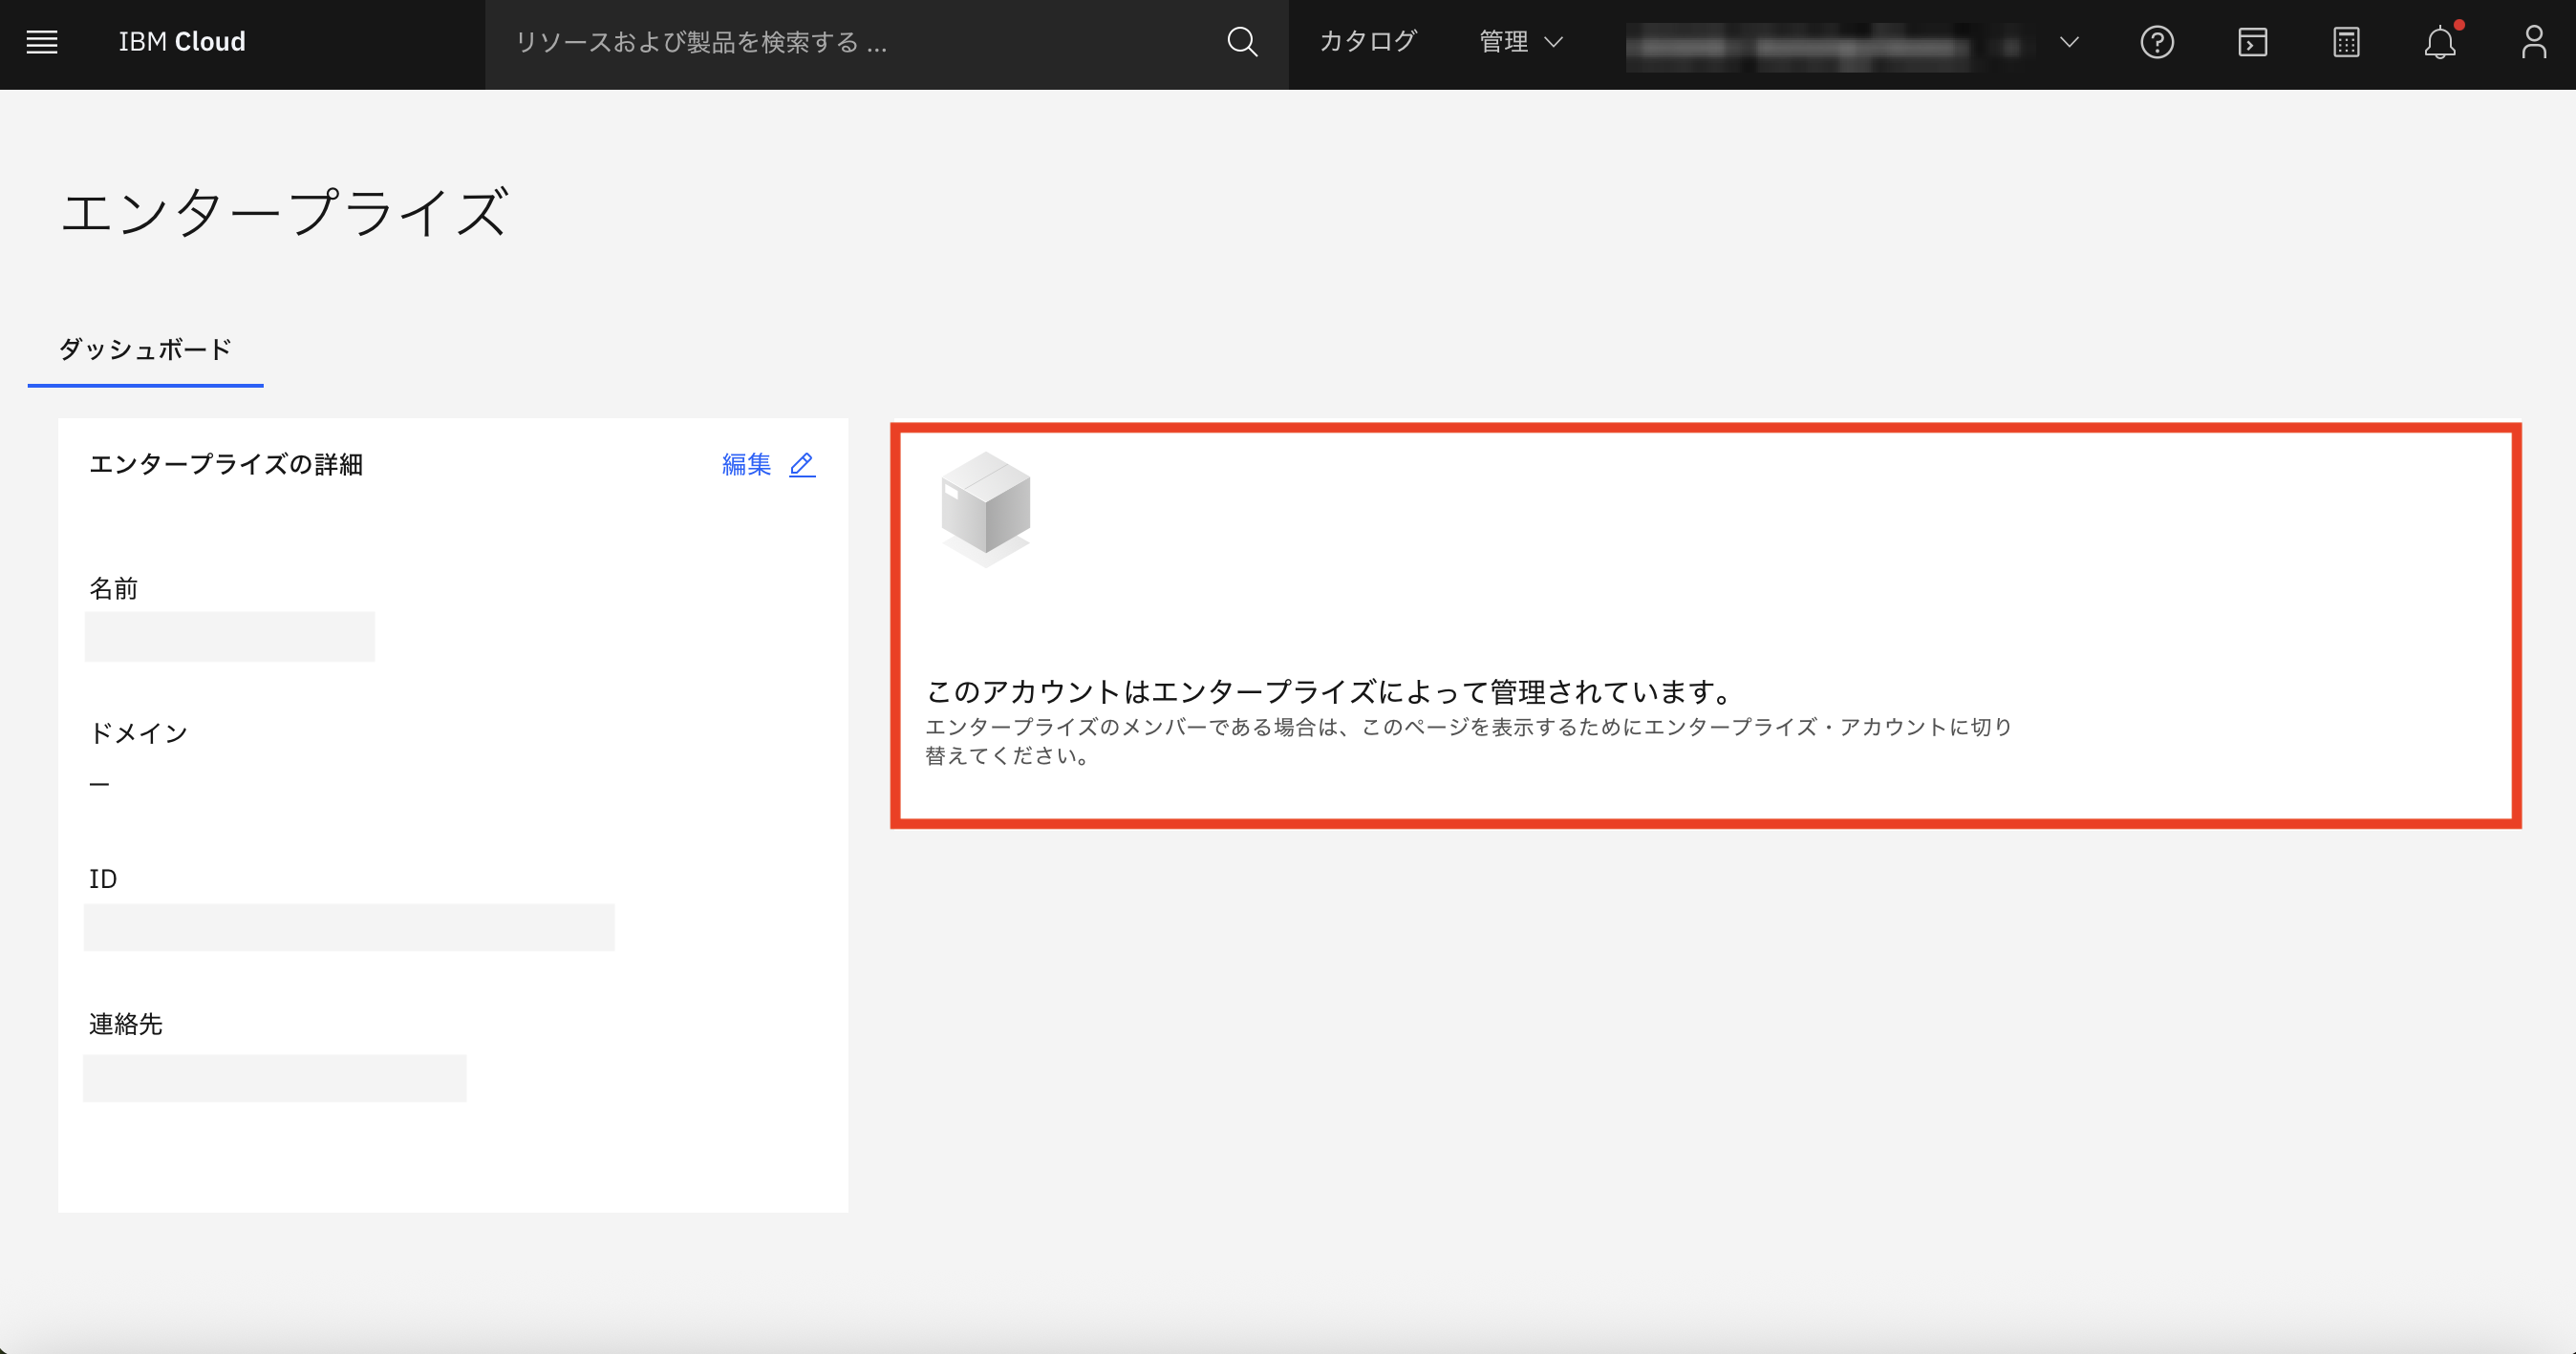
Task: Click the search magnifier icon
Action: pyautogui.click(x=1241, y=42)
